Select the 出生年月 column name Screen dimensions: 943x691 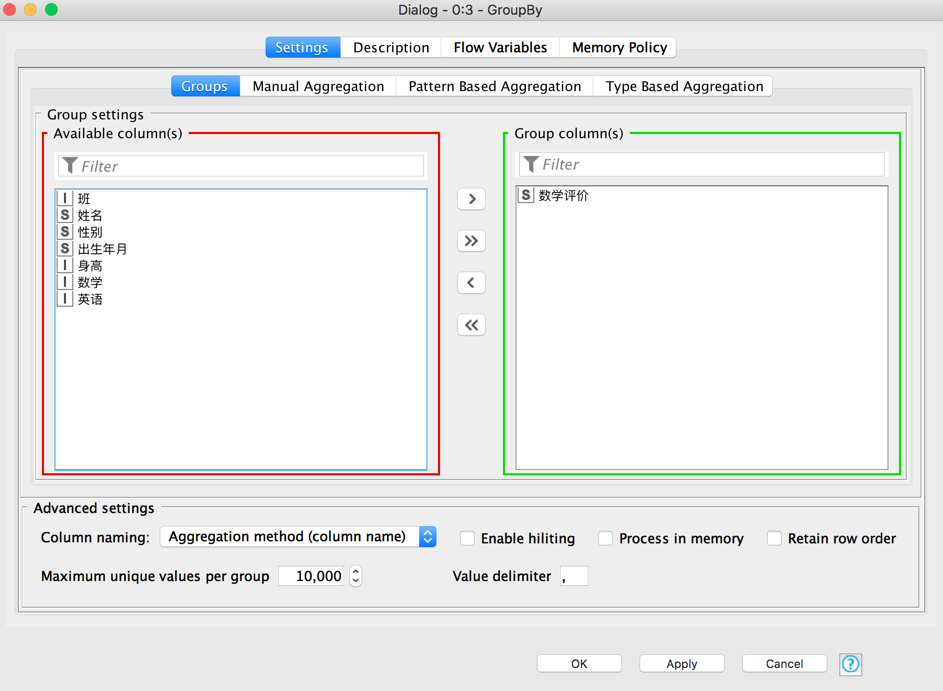[x=103, y=249]
